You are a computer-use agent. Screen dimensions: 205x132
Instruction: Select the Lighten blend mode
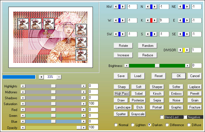pos(133,125)
